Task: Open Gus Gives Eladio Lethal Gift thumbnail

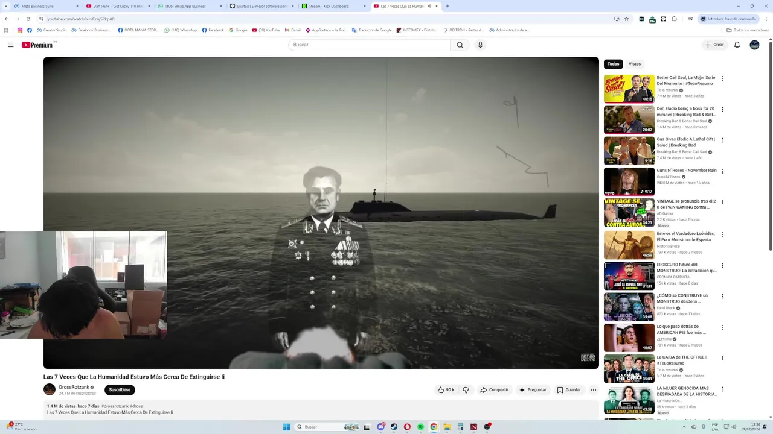Action: click(629, 151)
